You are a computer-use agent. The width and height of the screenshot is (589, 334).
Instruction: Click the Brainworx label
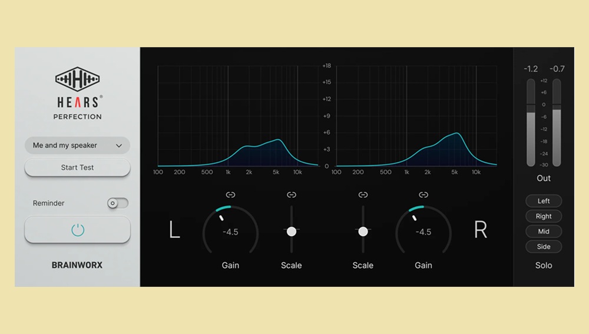click(77, 265)
